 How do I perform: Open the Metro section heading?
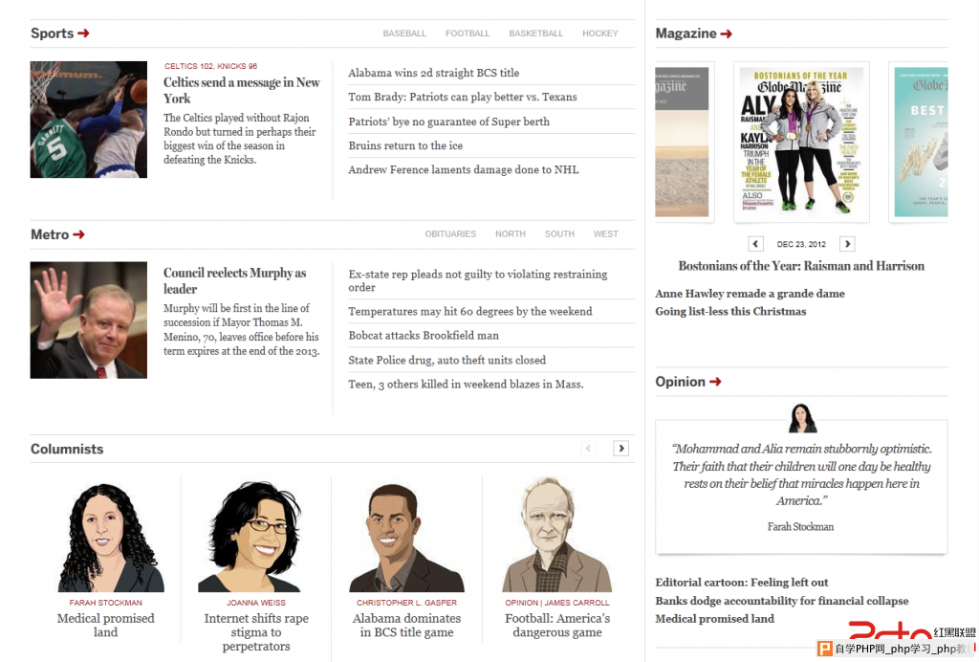pyautogui.click(x=50, y=234)
